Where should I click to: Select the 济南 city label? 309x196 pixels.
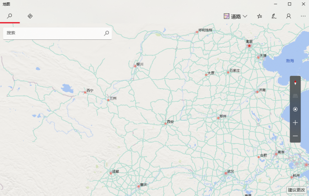(262, 90)
